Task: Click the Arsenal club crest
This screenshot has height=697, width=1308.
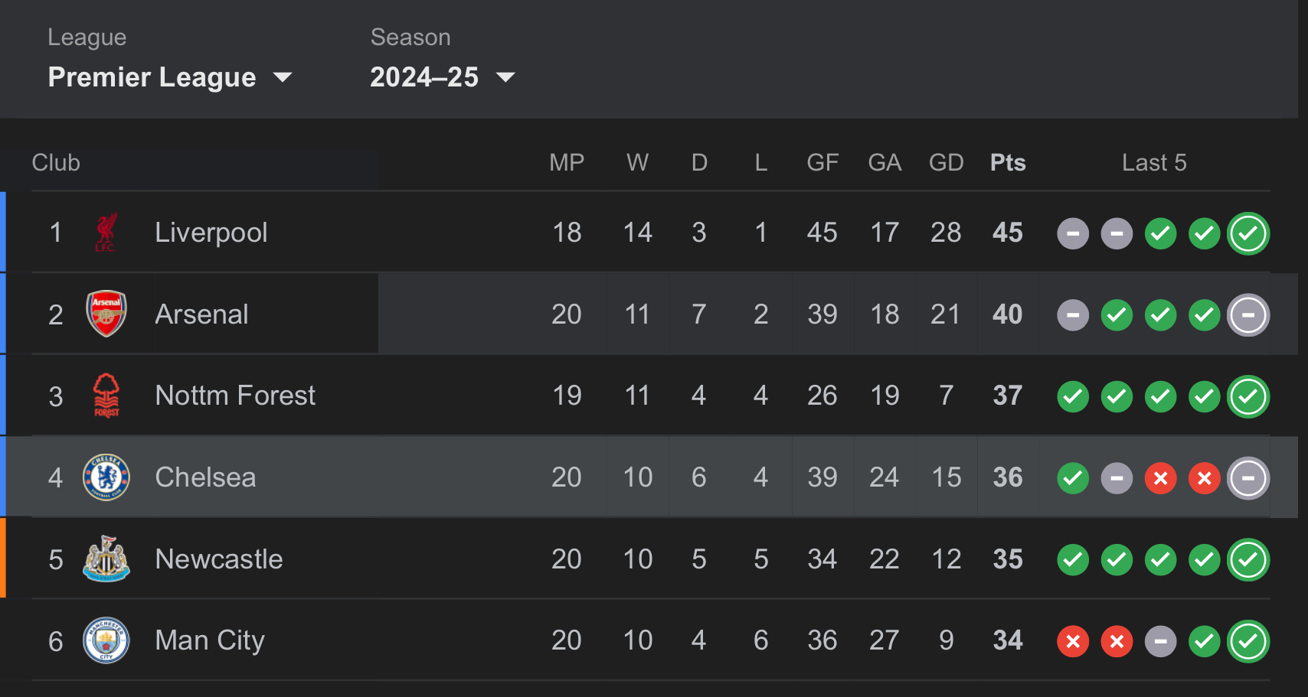Action: coord(106,314)
